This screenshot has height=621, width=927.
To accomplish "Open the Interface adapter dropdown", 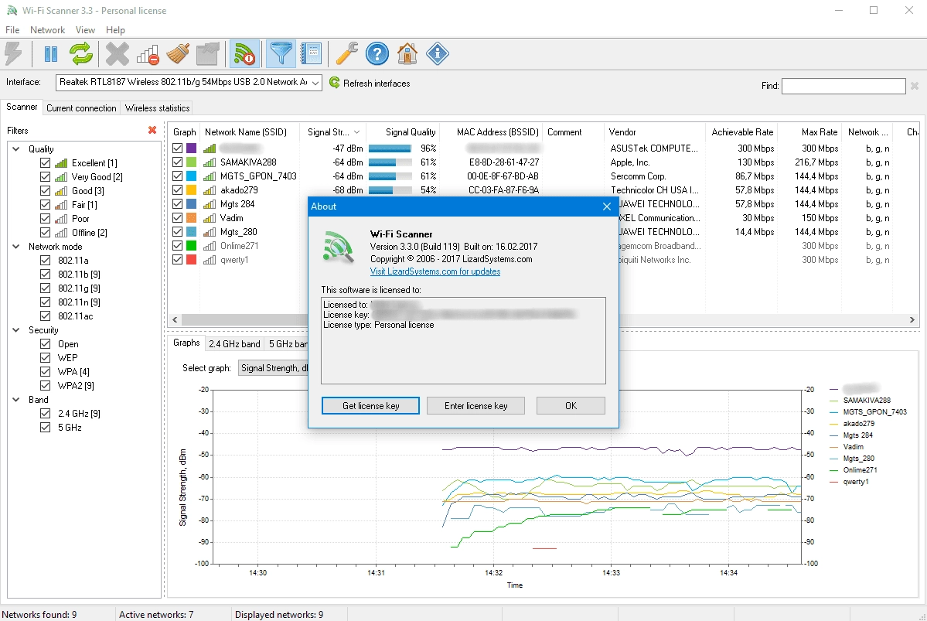I will [315, 83].
